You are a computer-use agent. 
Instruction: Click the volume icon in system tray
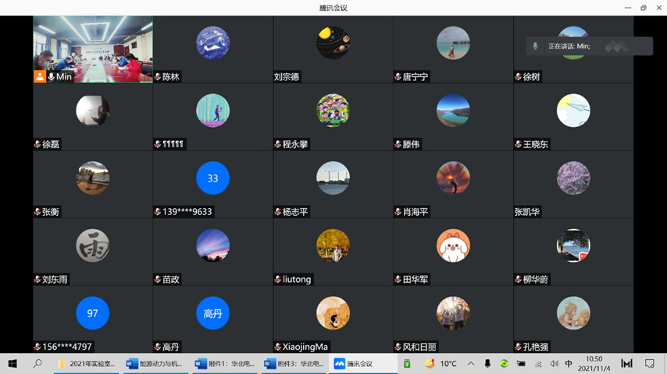(x=554, y=364)
